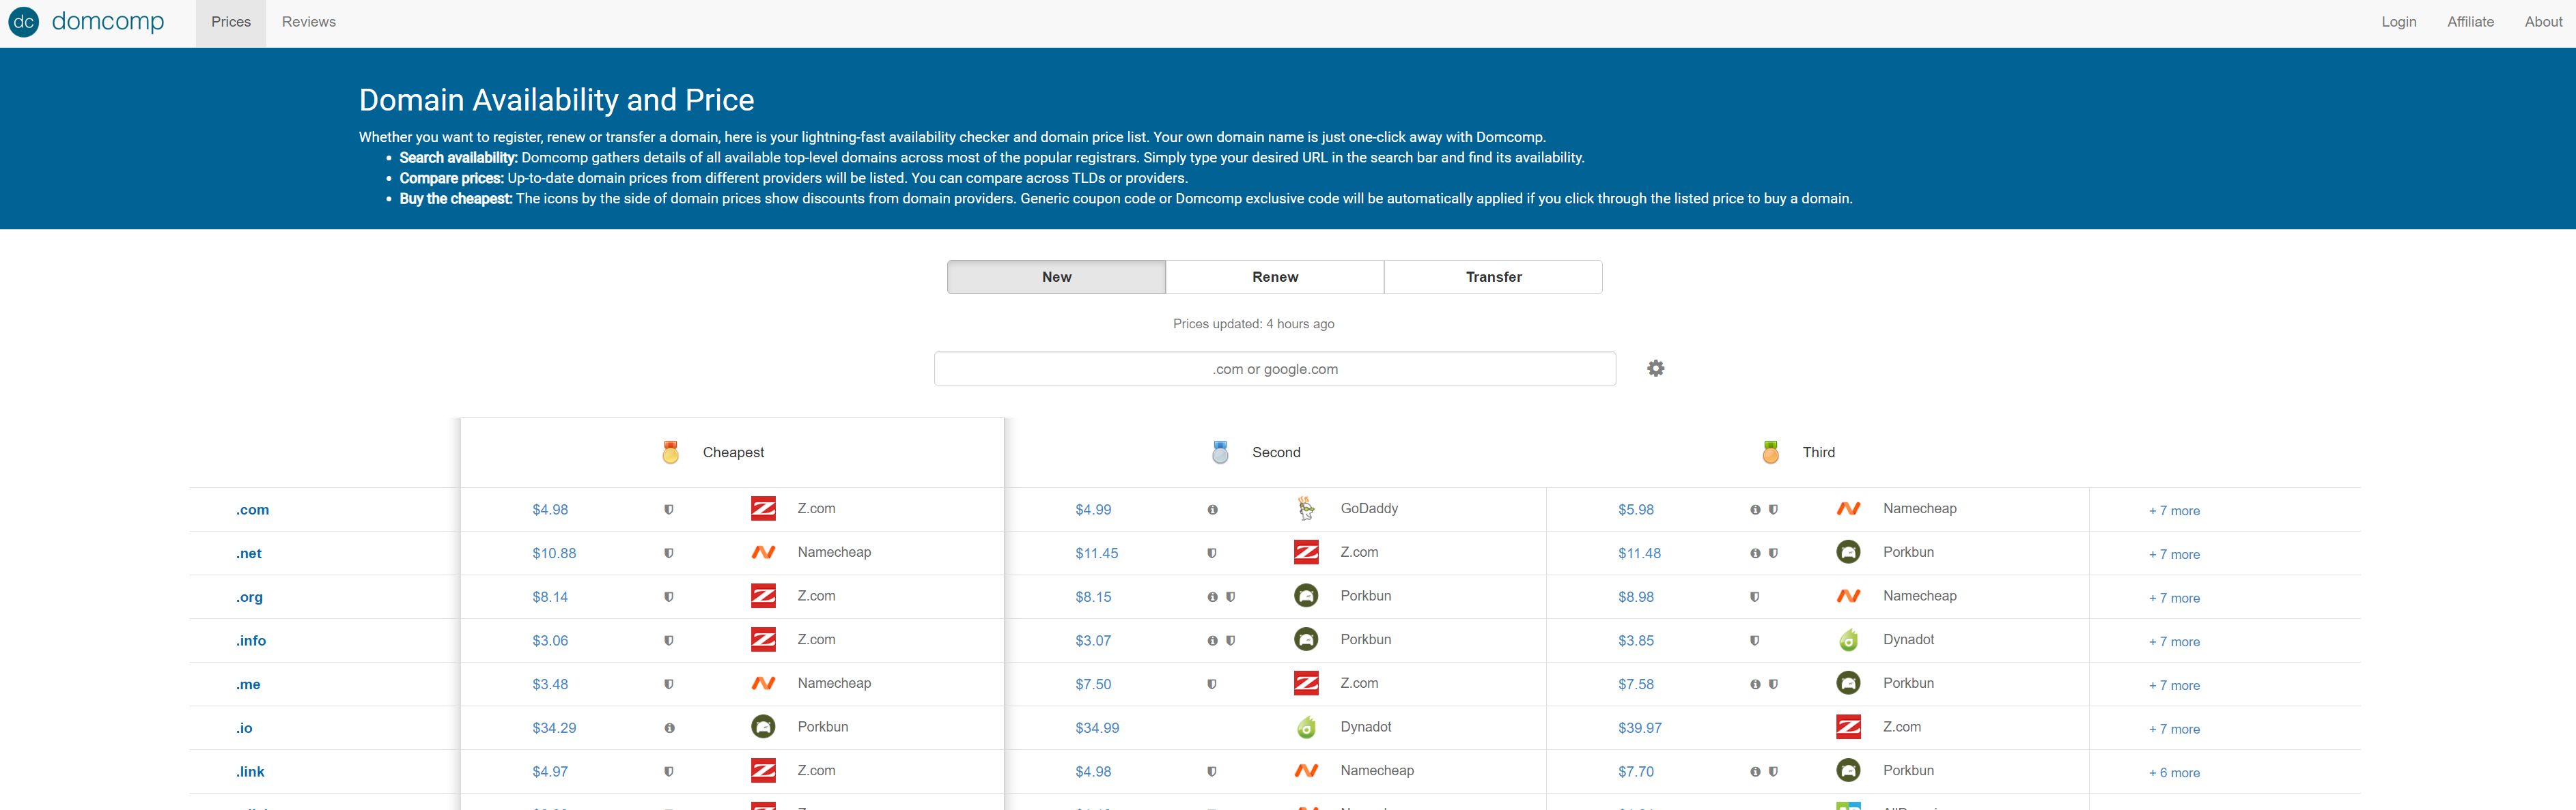Click the Namecheap logo in the .me row
This screenshot has height=810, width=2576.
pyautogui.click(x=763, y=683)
